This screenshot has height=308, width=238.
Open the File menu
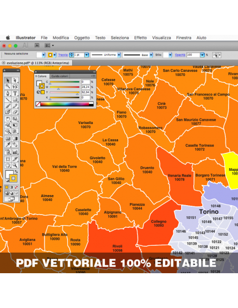point(44,38)
